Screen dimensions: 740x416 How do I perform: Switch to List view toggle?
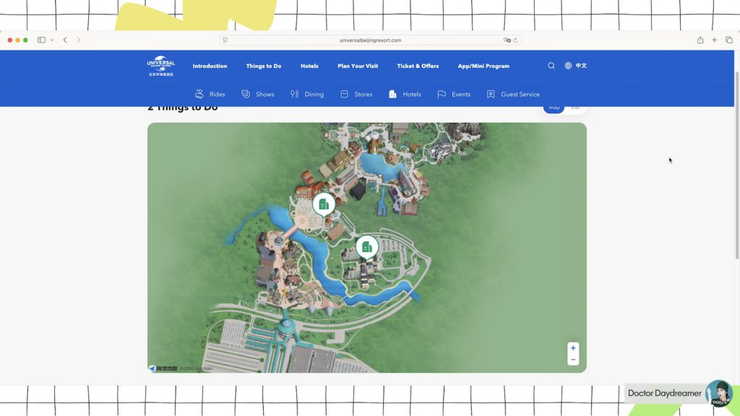tap(575, 108)
